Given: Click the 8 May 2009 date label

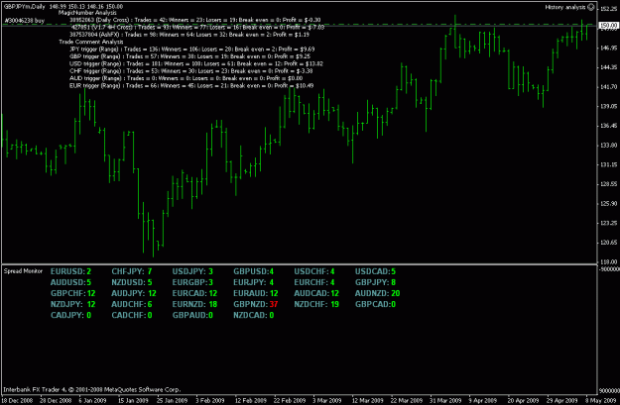Looking at the screenshot, I should pyautogui.click(x=600, y=401).
